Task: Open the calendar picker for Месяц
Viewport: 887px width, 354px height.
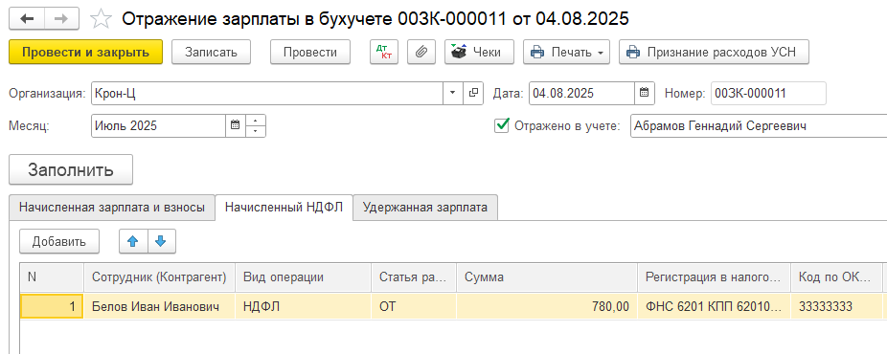Action: 236,126
